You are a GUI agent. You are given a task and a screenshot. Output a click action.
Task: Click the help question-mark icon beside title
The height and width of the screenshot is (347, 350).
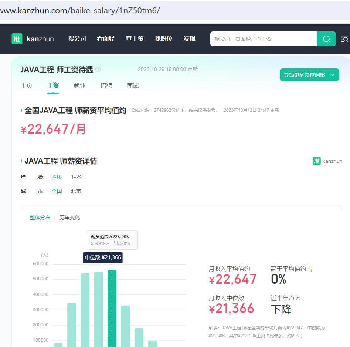tap(98, 70)
